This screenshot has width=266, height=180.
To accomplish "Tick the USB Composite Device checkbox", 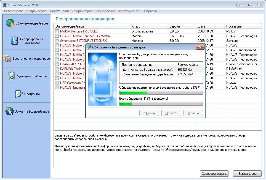I will click(57, 83).
